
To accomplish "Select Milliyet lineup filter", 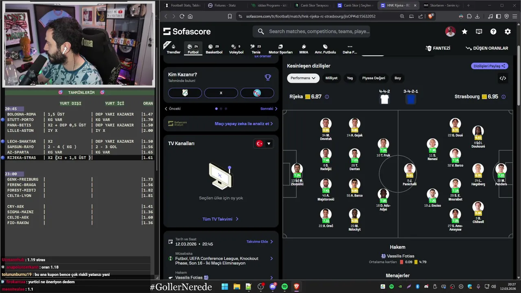I will point(331,78).
